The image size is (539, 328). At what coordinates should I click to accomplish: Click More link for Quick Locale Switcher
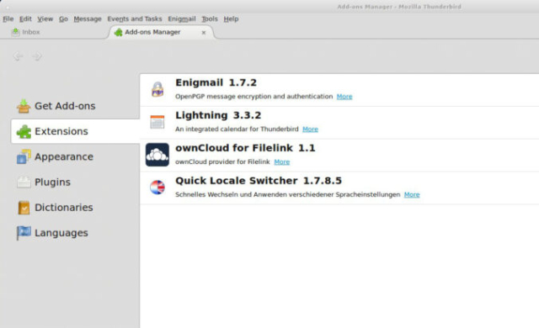412,194
